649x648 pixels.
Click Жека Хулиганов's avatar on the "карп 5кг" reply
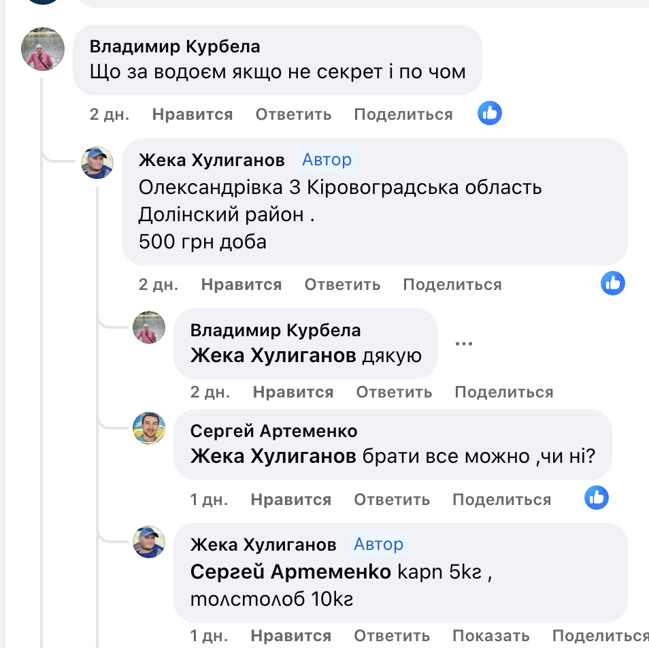[x=148, y=542]
